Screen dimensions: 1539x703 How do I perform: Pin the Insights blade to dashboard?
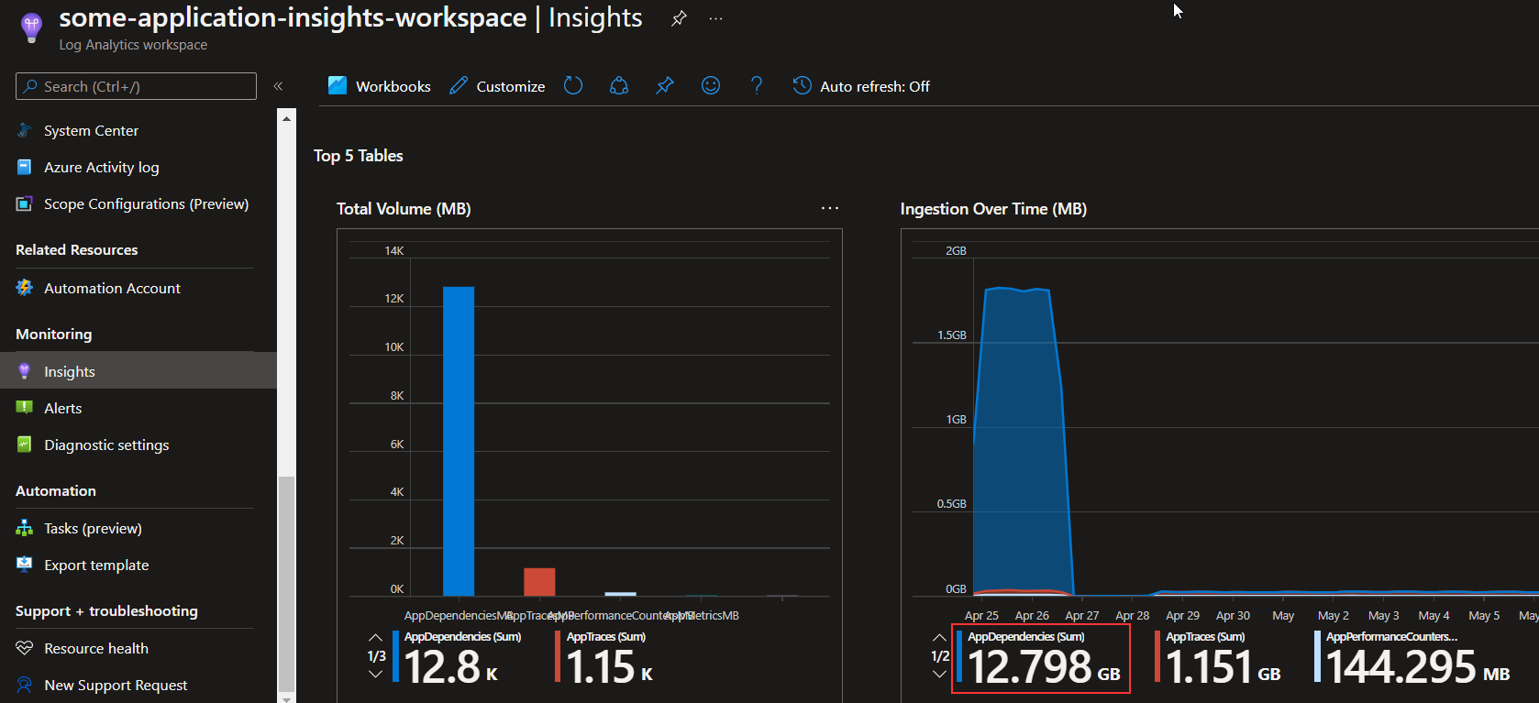(679, 18)
